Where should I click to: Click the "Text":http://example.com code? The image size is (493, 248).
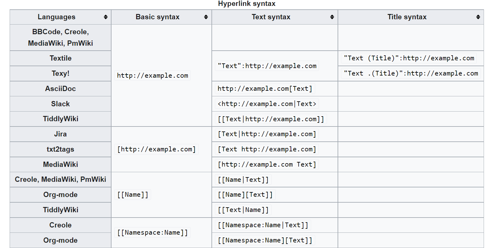click(x=267, y=66)
